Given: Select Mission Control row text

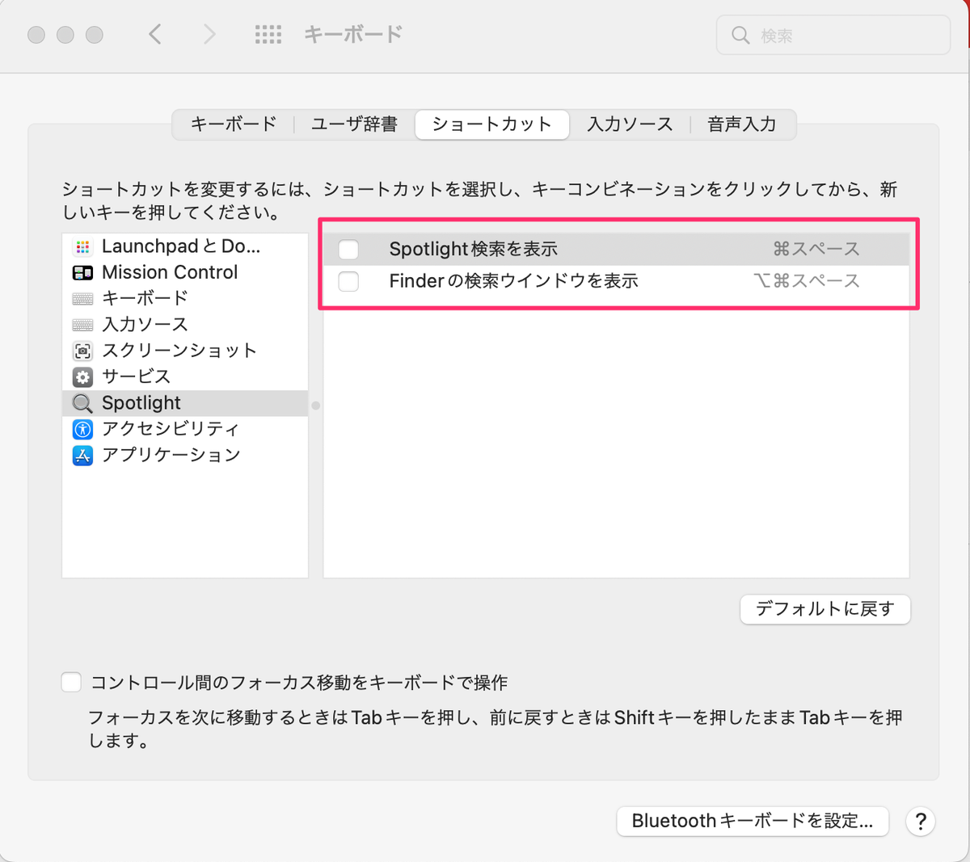Looking at the screenshot, I should (170, 272).
